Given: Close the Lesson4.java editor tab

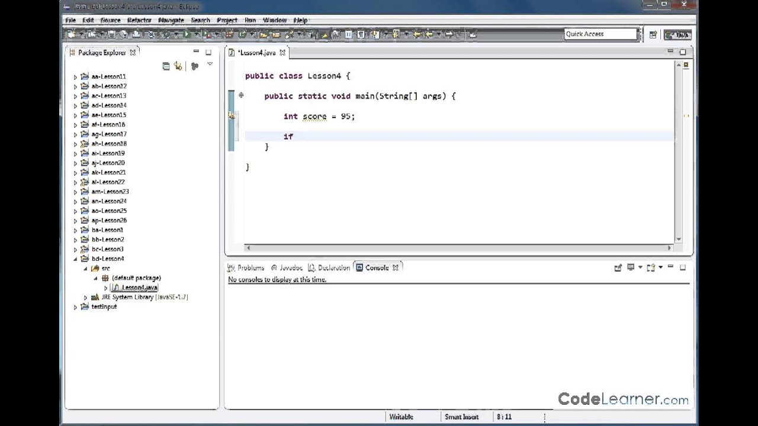Looking at the screenshot, I should (x=282, y=53).
